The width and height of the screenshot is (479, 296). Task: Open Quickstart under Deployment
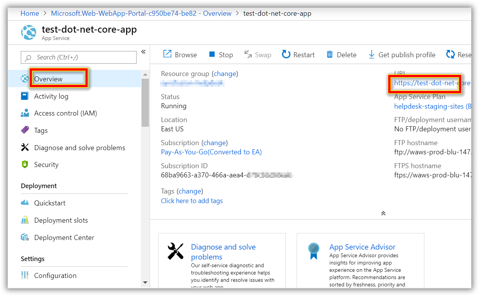click(50, 203)
